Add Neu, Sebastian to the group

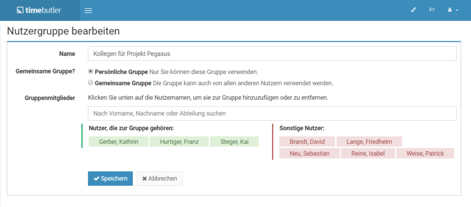pyautogui.click(x=309, y=153)
